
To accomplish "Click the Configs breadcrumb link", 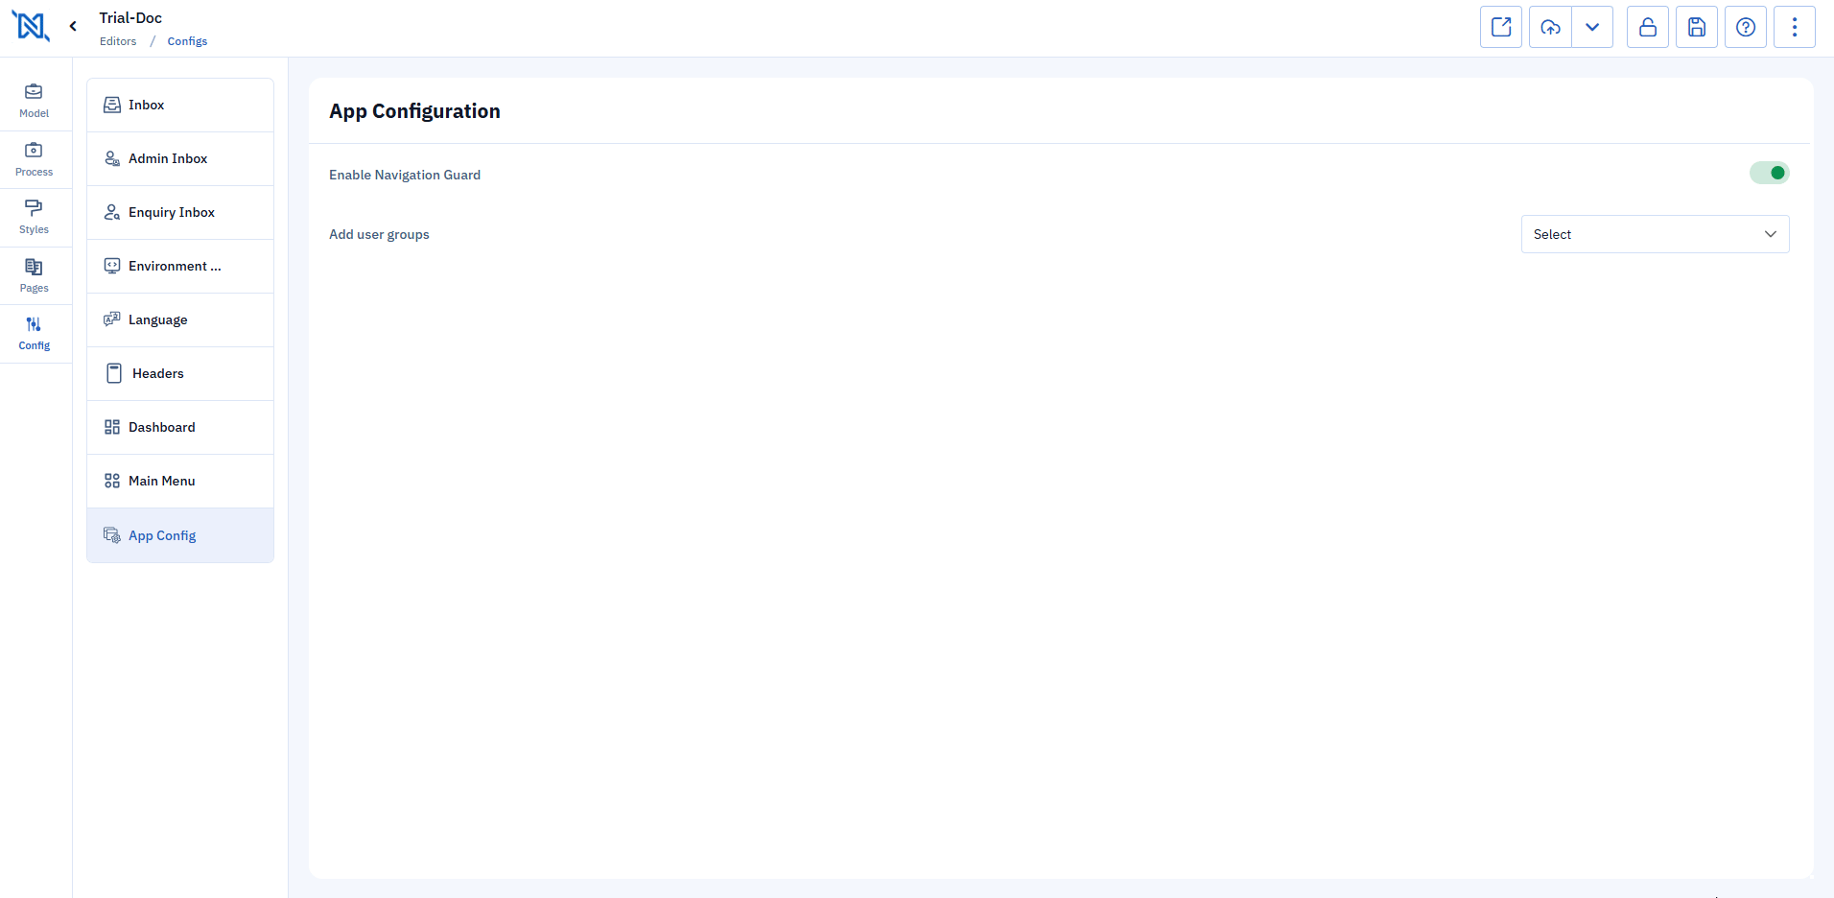I will [x=187, y=41].
